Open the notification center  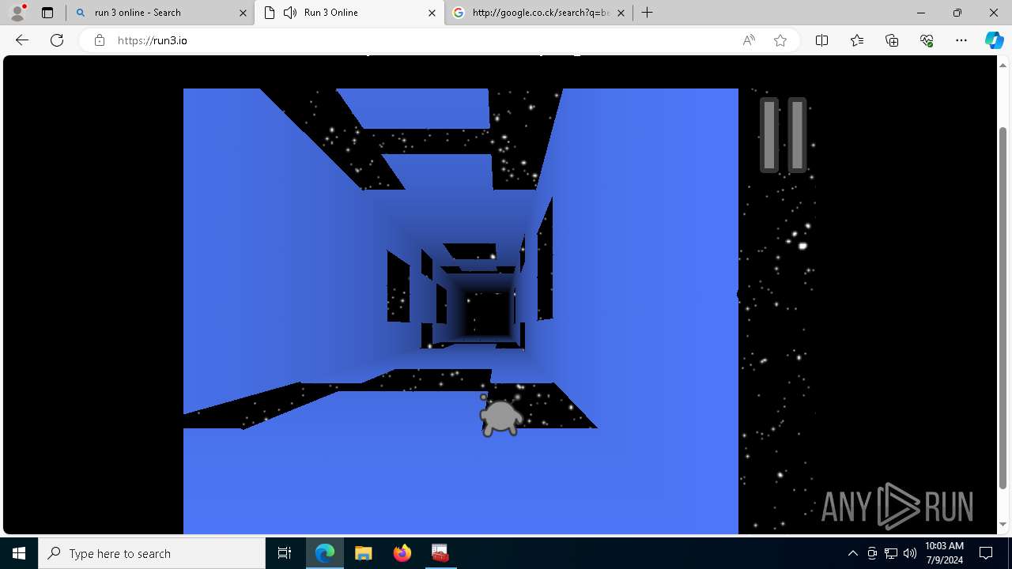pos(987,553)
